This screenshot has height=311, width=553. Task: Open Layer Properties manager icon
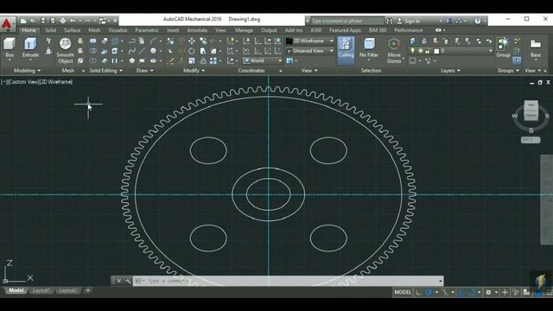tap(413, 41)
